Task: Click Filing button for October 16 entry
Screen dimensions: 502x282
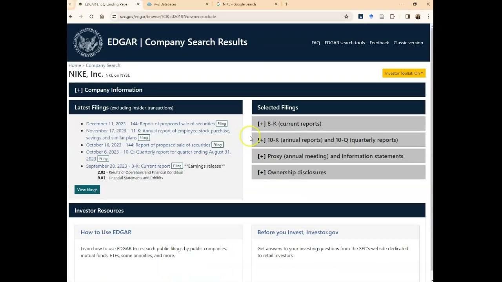Action: click(x=217, y=145)
